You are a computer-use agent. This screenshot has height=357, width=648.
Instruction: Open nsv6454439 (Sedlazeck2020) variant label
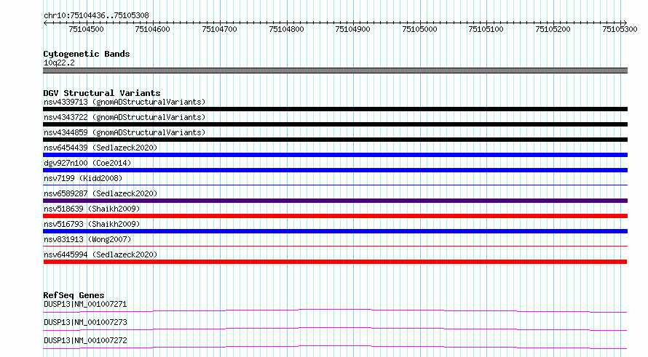tap(100, 148)
